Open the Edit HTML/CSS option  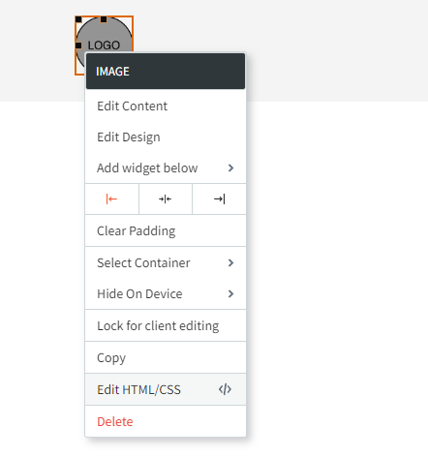click(166, 389)
